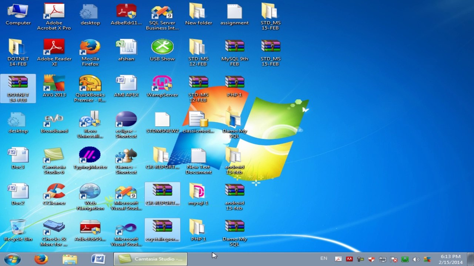Open the mysql-1 folder icon
This screenshot has width=474, height=266.
[x=198, y=194]
